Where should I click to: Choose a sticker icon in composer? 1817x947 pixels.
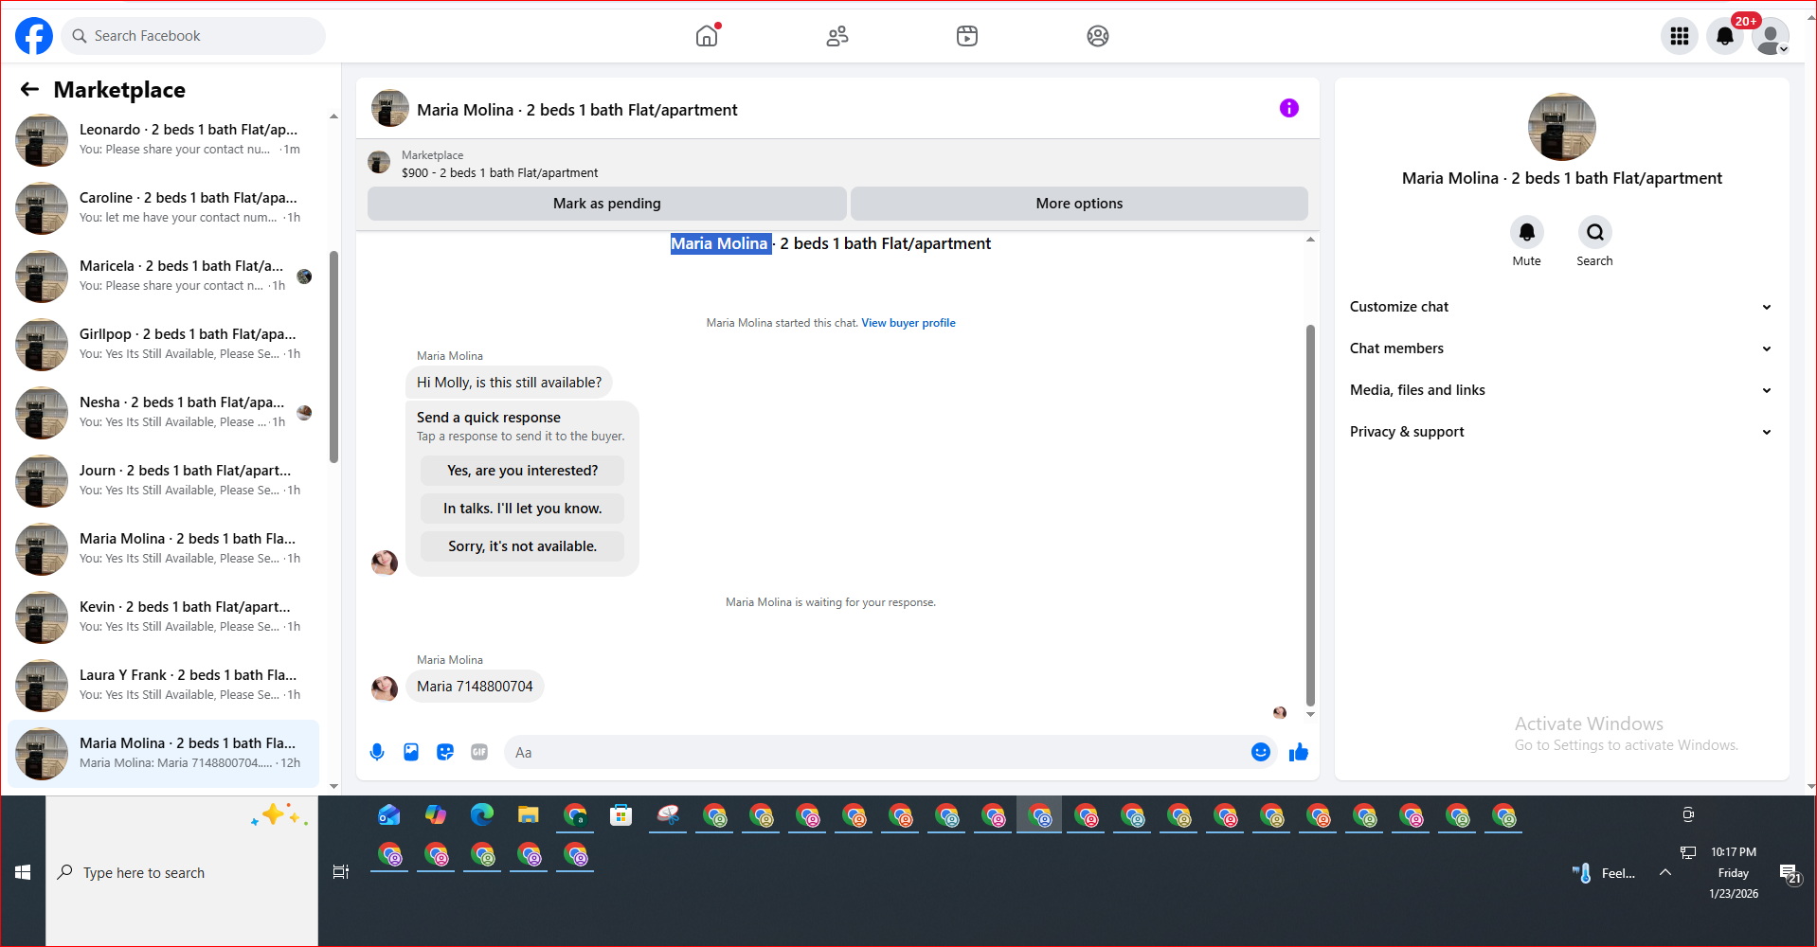tap(445, 752)
